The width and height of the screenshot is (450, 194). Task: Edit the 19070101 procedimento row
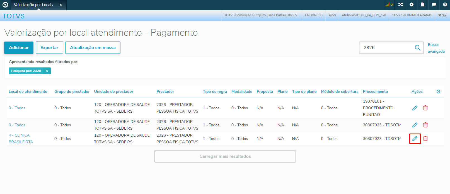[x=415, y=108]
